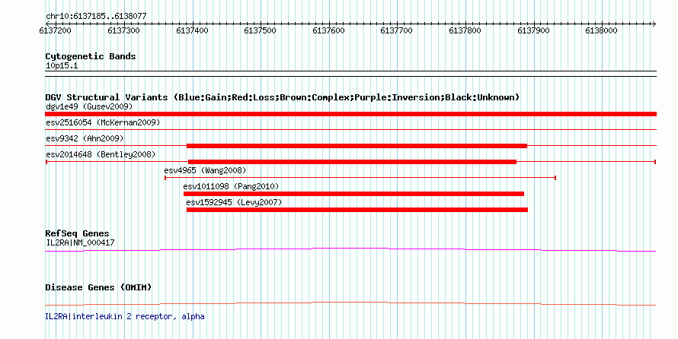Select variant label esv9342 (Ahn2009)
The width and height of the screenshot is (678, 339).
pos(85,138)
